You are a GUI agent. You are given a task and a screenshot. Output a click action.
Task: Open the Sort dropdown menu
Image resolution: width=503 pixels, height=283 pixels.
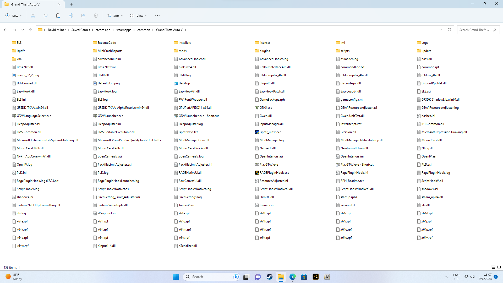pyautogui.click(x=115, y=16)
